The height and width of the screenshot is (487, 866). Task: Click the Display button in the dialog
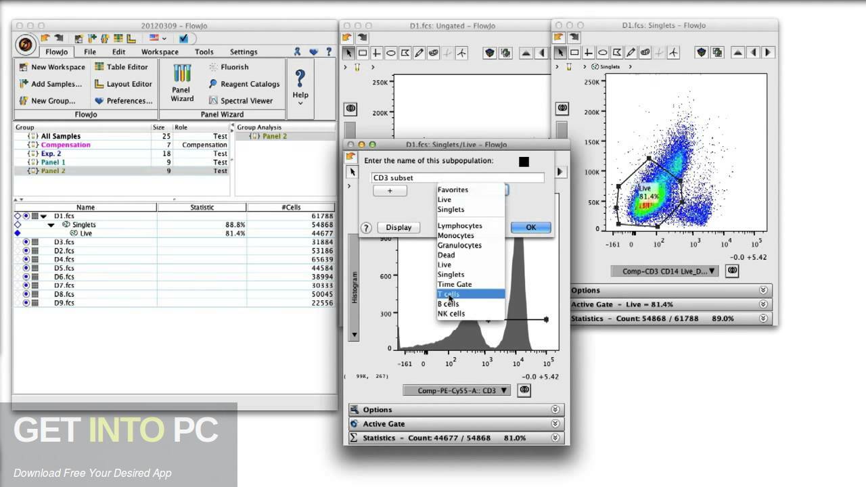tap(398, 227)
